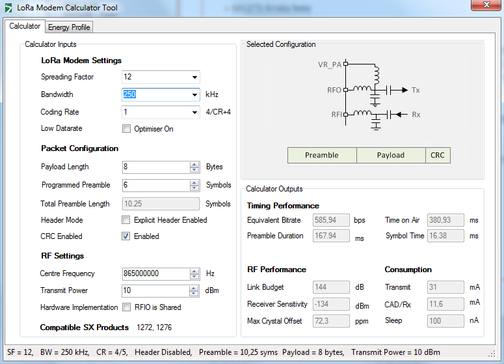This screenshot has width=504, height=364.
Task: Click status bar Transmit Power = 10 dBm
Action: (x=395, y=352)
